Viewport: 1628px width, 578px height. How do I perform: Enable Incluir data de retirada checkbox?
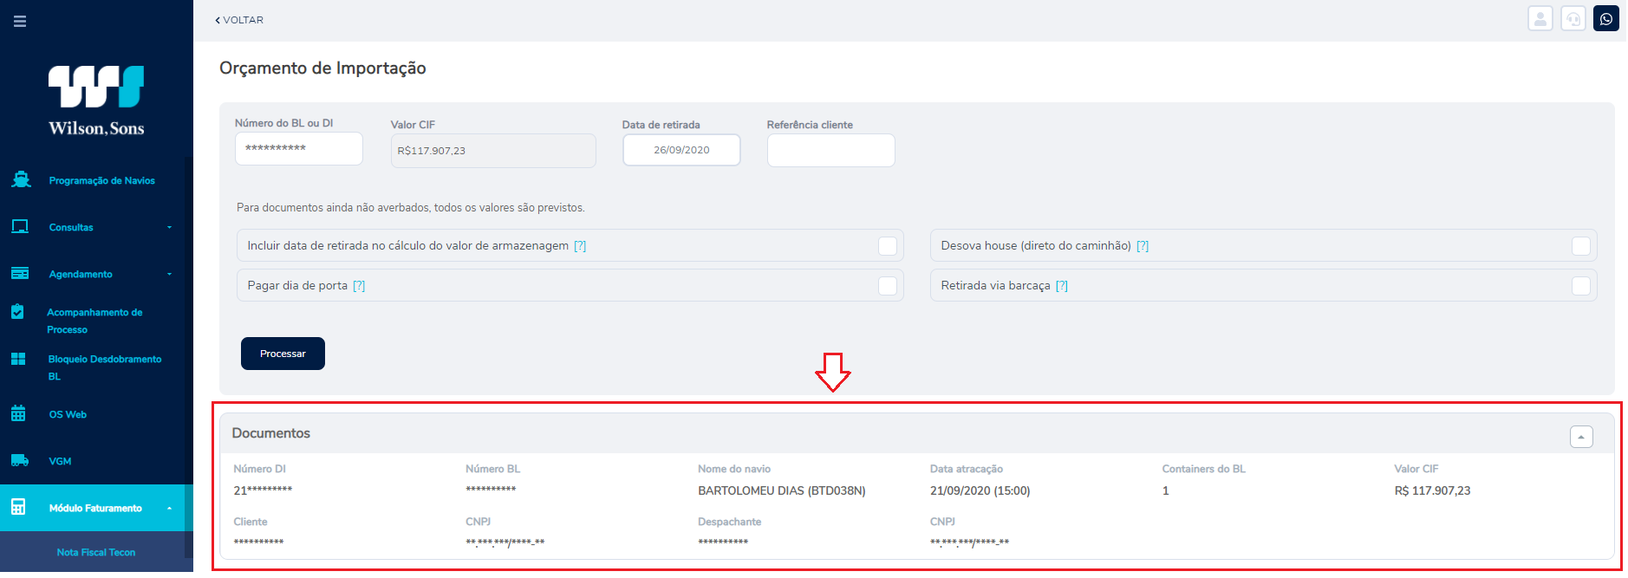pyautogui.click(x=888, y=246)
